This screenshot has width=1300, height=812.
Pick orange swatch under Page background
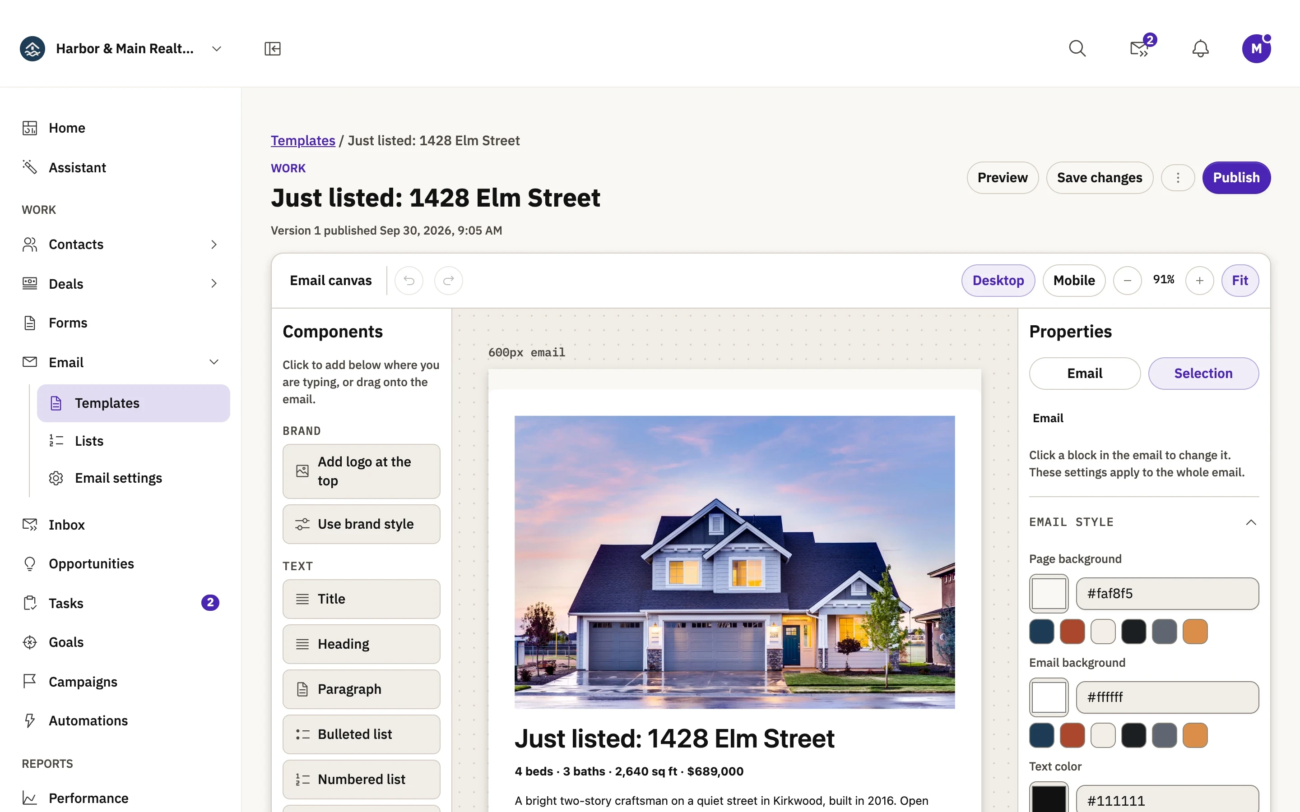tap(1195, 632)
